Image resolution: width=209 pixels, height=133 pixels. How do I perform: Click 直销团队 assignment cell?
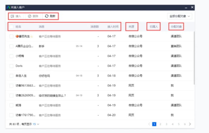point(176,46)
